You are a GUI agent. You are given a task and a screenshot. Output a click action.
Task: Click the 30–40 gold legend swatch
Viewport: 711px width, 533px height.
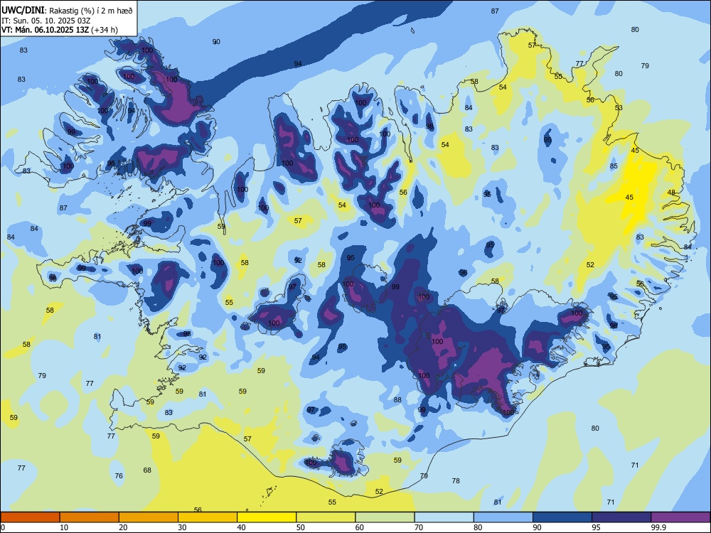(208, 517)
